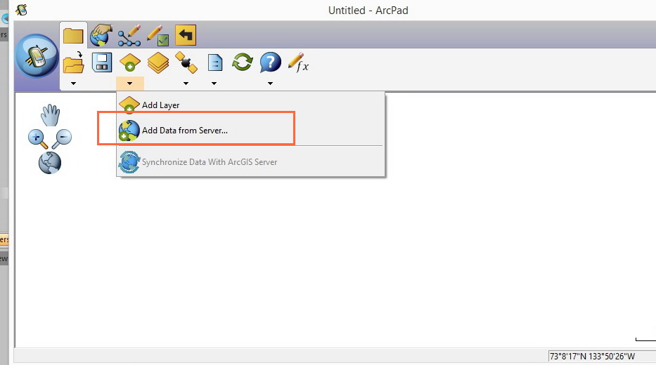656x365 pixels.
Task: Click the Zoom to Full Extent globe
Action: (50, 163)
